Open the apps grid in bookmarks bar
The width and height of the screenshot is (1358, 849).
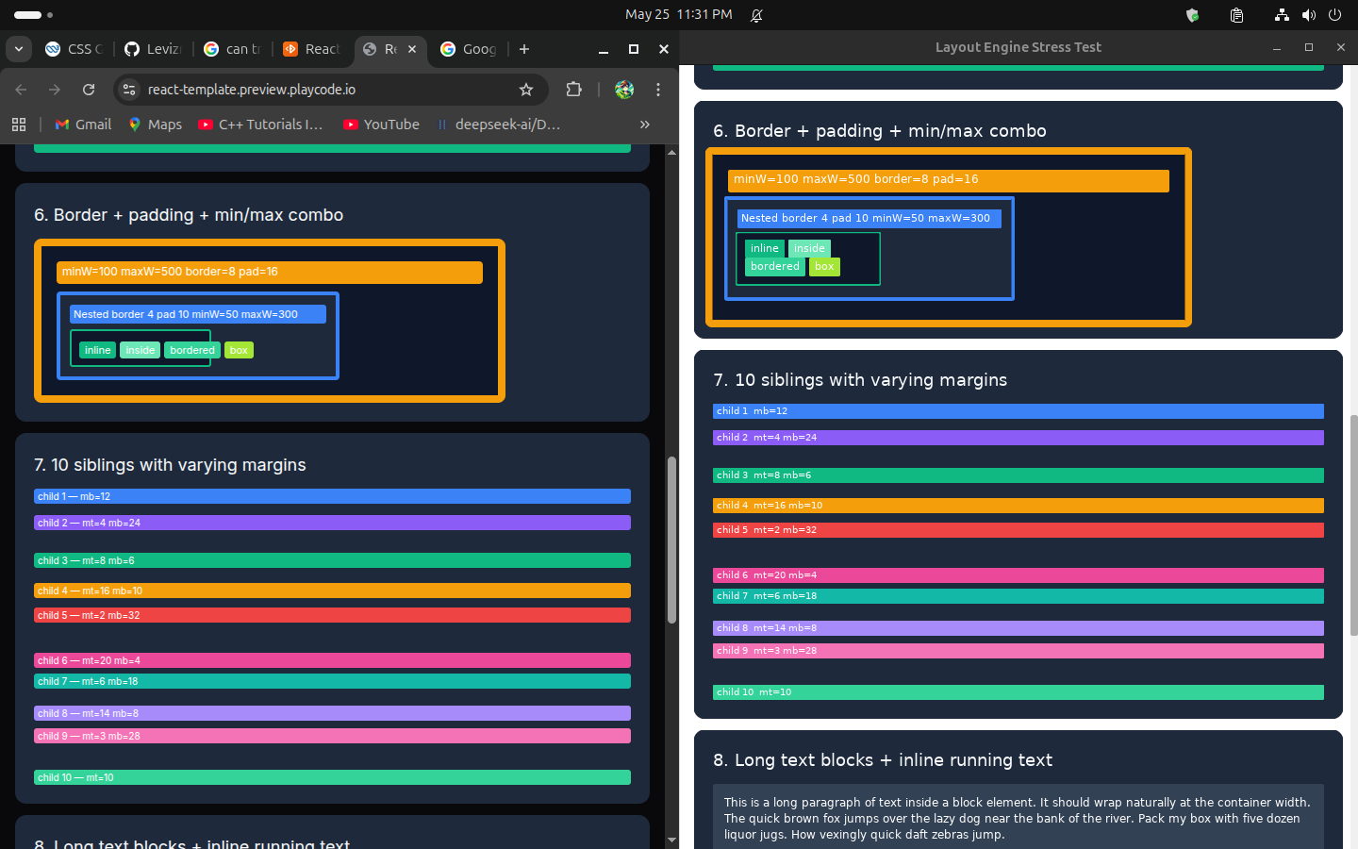tap(19, 125)
